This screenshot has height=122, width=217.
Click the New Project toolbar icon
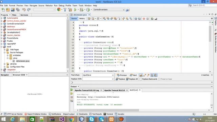pyautogui.click(x=8, y=10)
